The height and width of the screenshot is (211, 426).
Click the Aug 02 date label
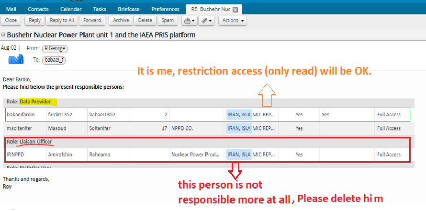pyautogui.click(x=9, y=48)
